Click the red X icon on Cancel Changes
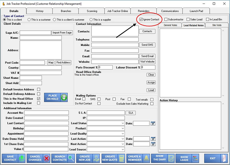The height and width of the screenshot is (165, 230). pyautogui.click(x=47, y=158)
